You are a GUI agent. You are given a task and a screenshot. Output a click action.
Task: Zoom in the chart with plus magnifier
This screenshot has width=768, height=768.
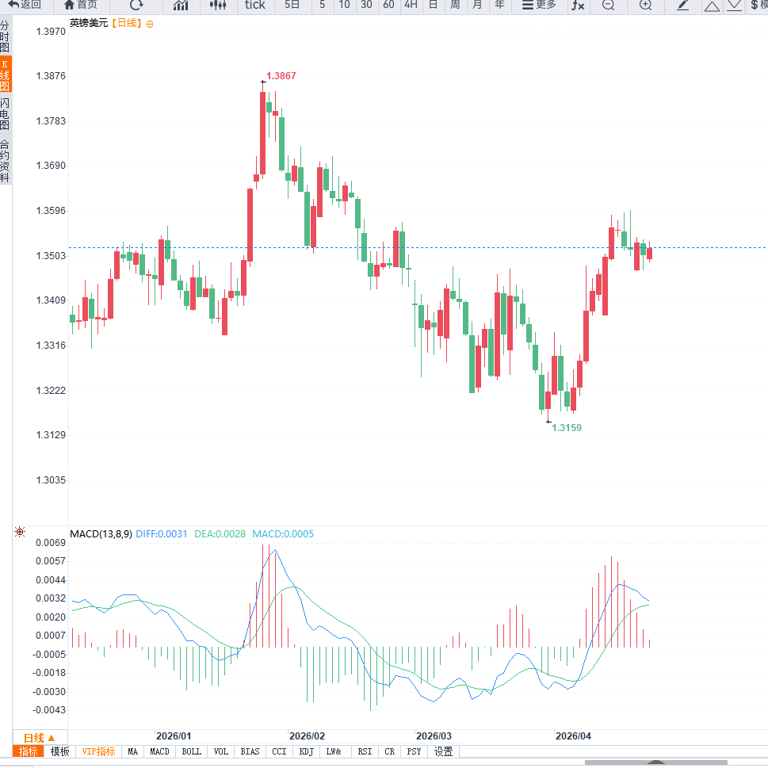[x=646, y=5]
